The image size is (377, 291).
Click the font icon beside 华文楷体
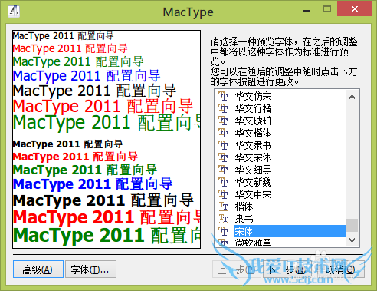coord(223,133)
